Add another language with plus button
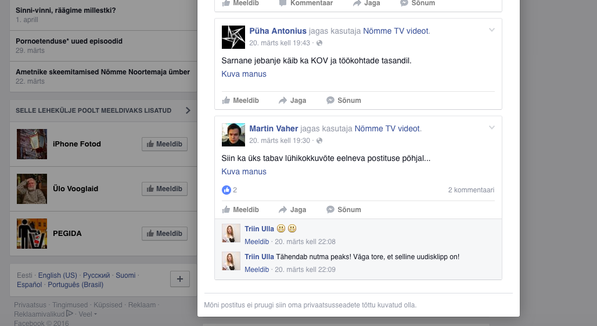This screenshot has width=597, height=326. [179, 279]
